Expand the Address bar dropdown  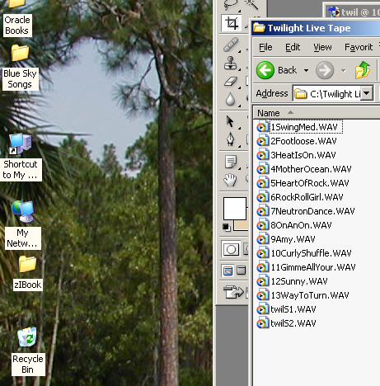click(x=367, y=93)
